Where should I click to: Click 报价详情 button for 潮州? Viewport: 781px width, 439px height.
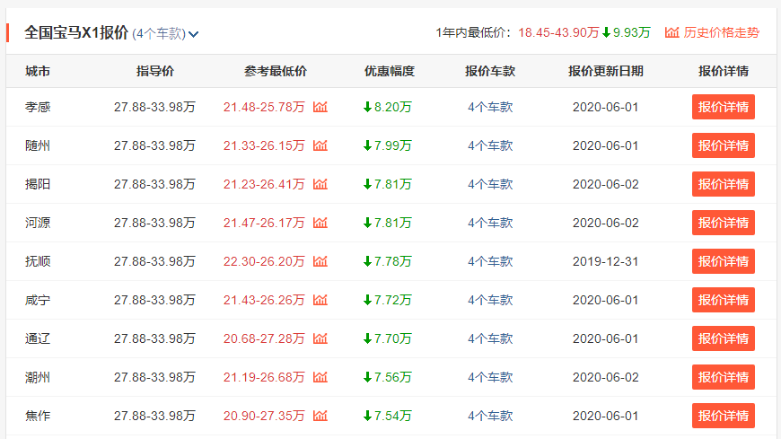724,377
